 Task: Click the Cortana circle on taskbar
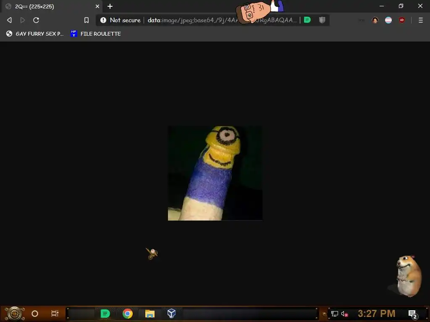pos(35,314)
